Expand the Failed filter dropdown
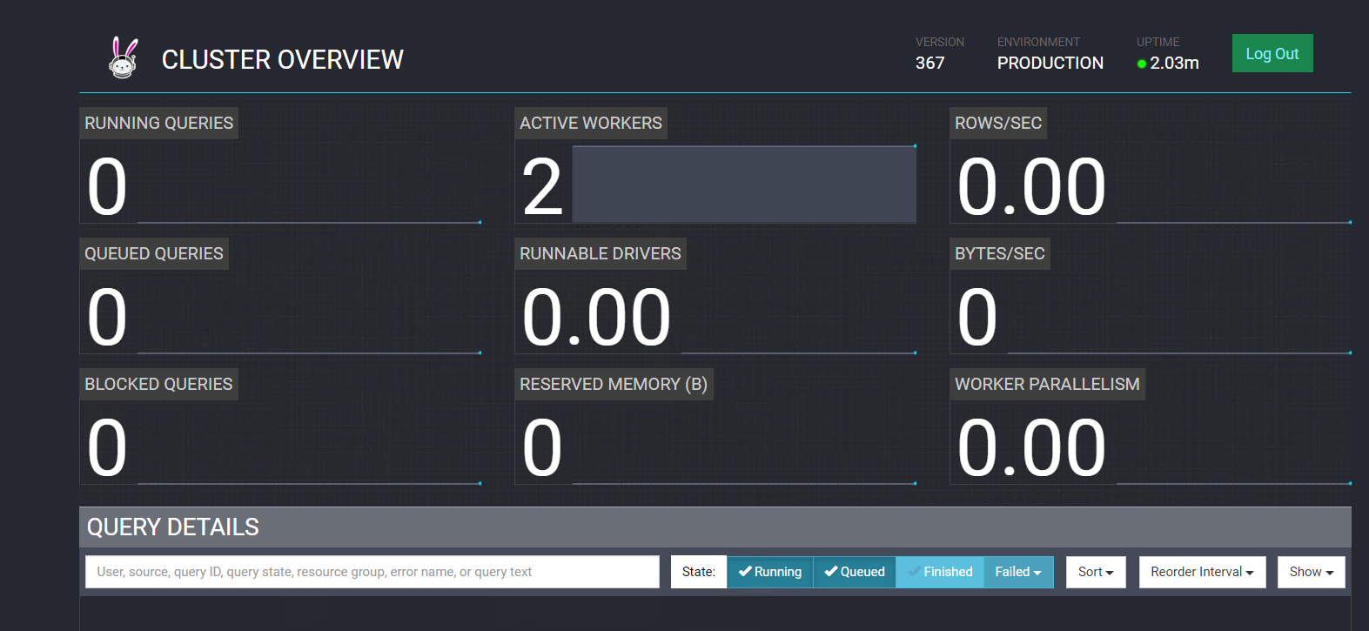1369x631 pixels. click(x=1018, y=572)
